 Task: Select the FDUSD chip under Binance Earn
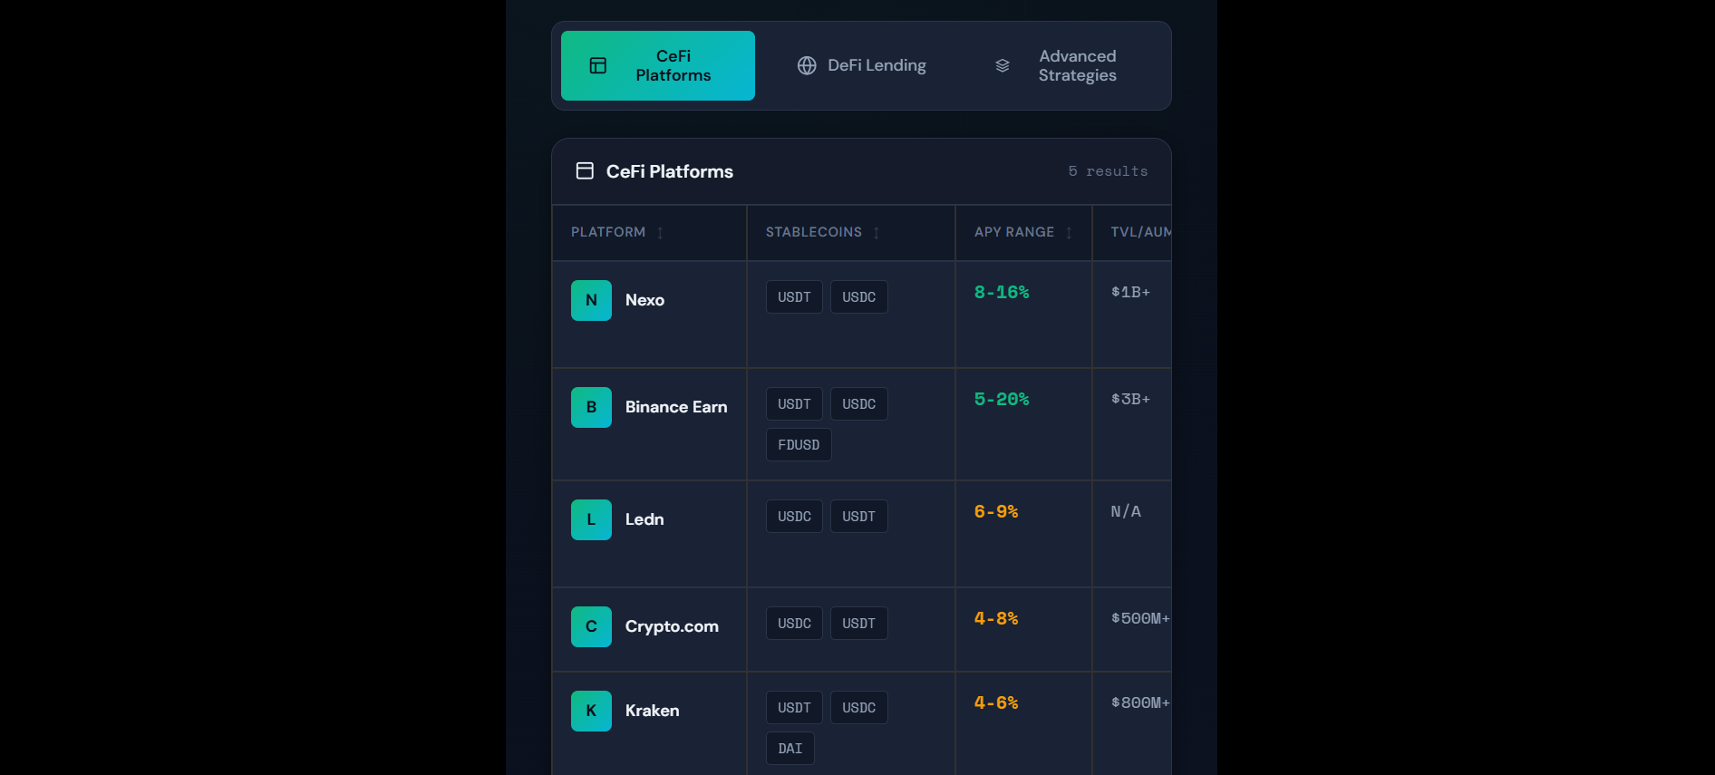click(x=798, y=444)
